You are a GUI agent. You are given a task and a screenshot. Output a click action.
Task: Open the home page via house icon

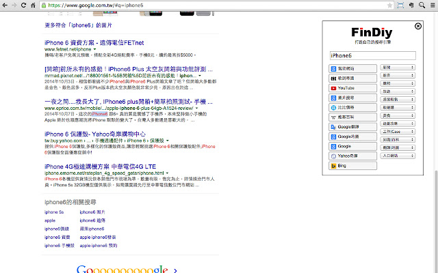33,5
